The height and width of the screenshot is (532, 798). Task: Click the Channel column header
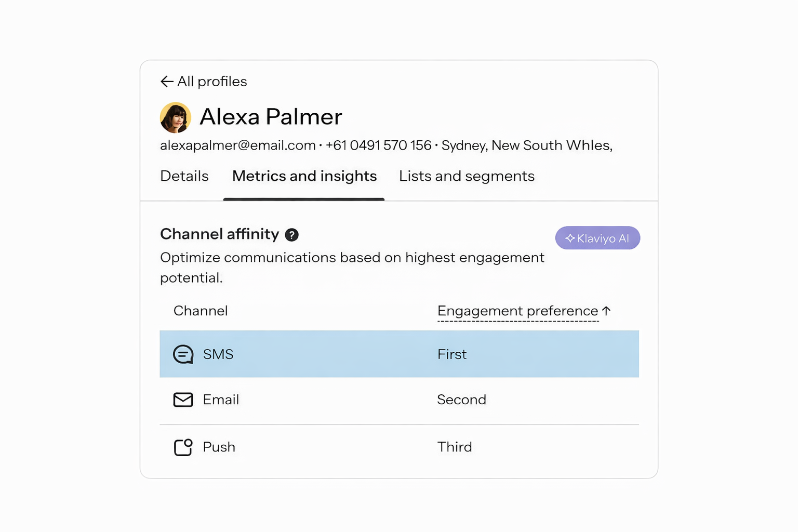(x=201, y=311)
